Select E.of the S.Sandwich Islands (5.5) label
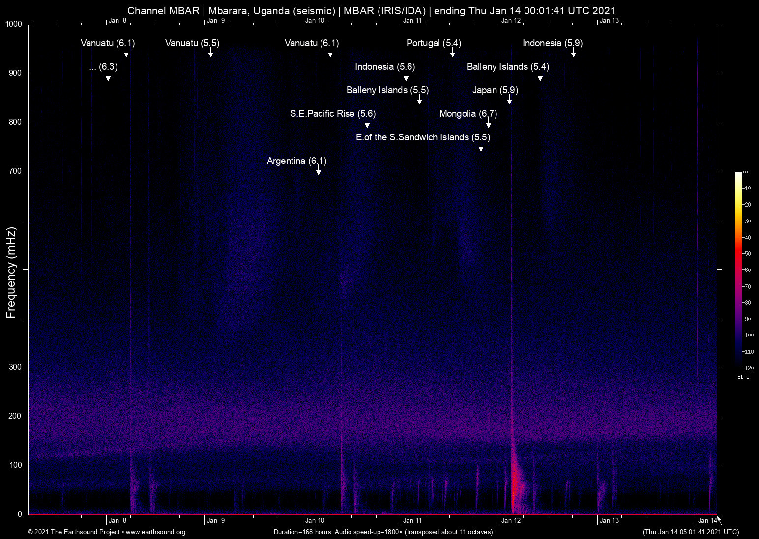Image resolution: width=759 pixels, height=539 pixels. (x=423, y=137)
